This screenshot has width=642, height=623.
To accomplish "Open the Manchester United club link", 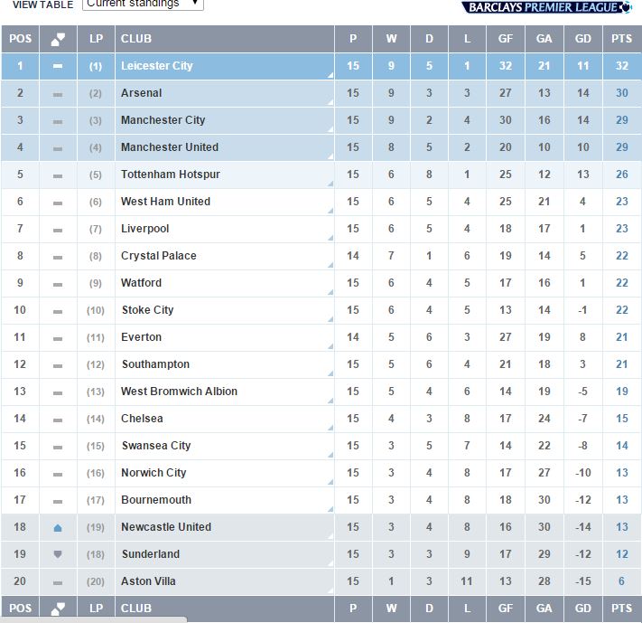I will (170, 147).
